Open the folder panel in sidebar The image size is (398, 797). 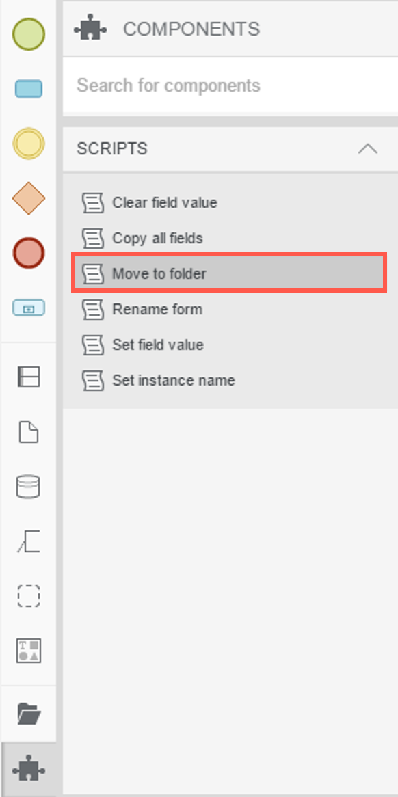[29, 714]
